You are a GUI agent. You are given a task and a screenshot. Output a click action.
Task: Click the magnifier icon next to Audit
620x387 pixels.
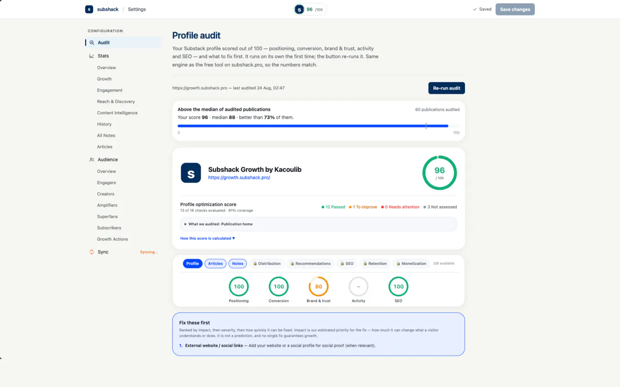coord(92,43)
